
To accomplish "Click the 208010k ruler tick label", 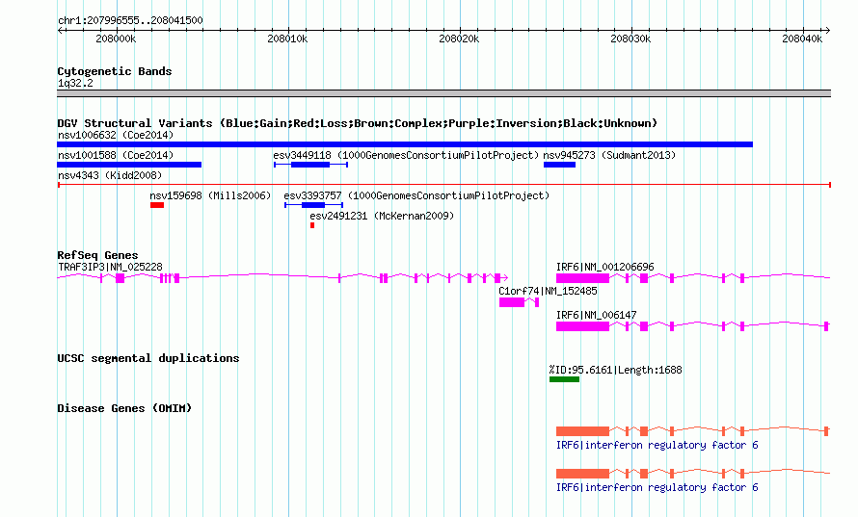I will click(x=288, y=39).
